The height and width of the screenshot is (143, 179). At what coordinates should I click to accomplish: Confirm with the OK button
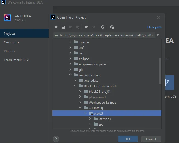click(128, 139)
